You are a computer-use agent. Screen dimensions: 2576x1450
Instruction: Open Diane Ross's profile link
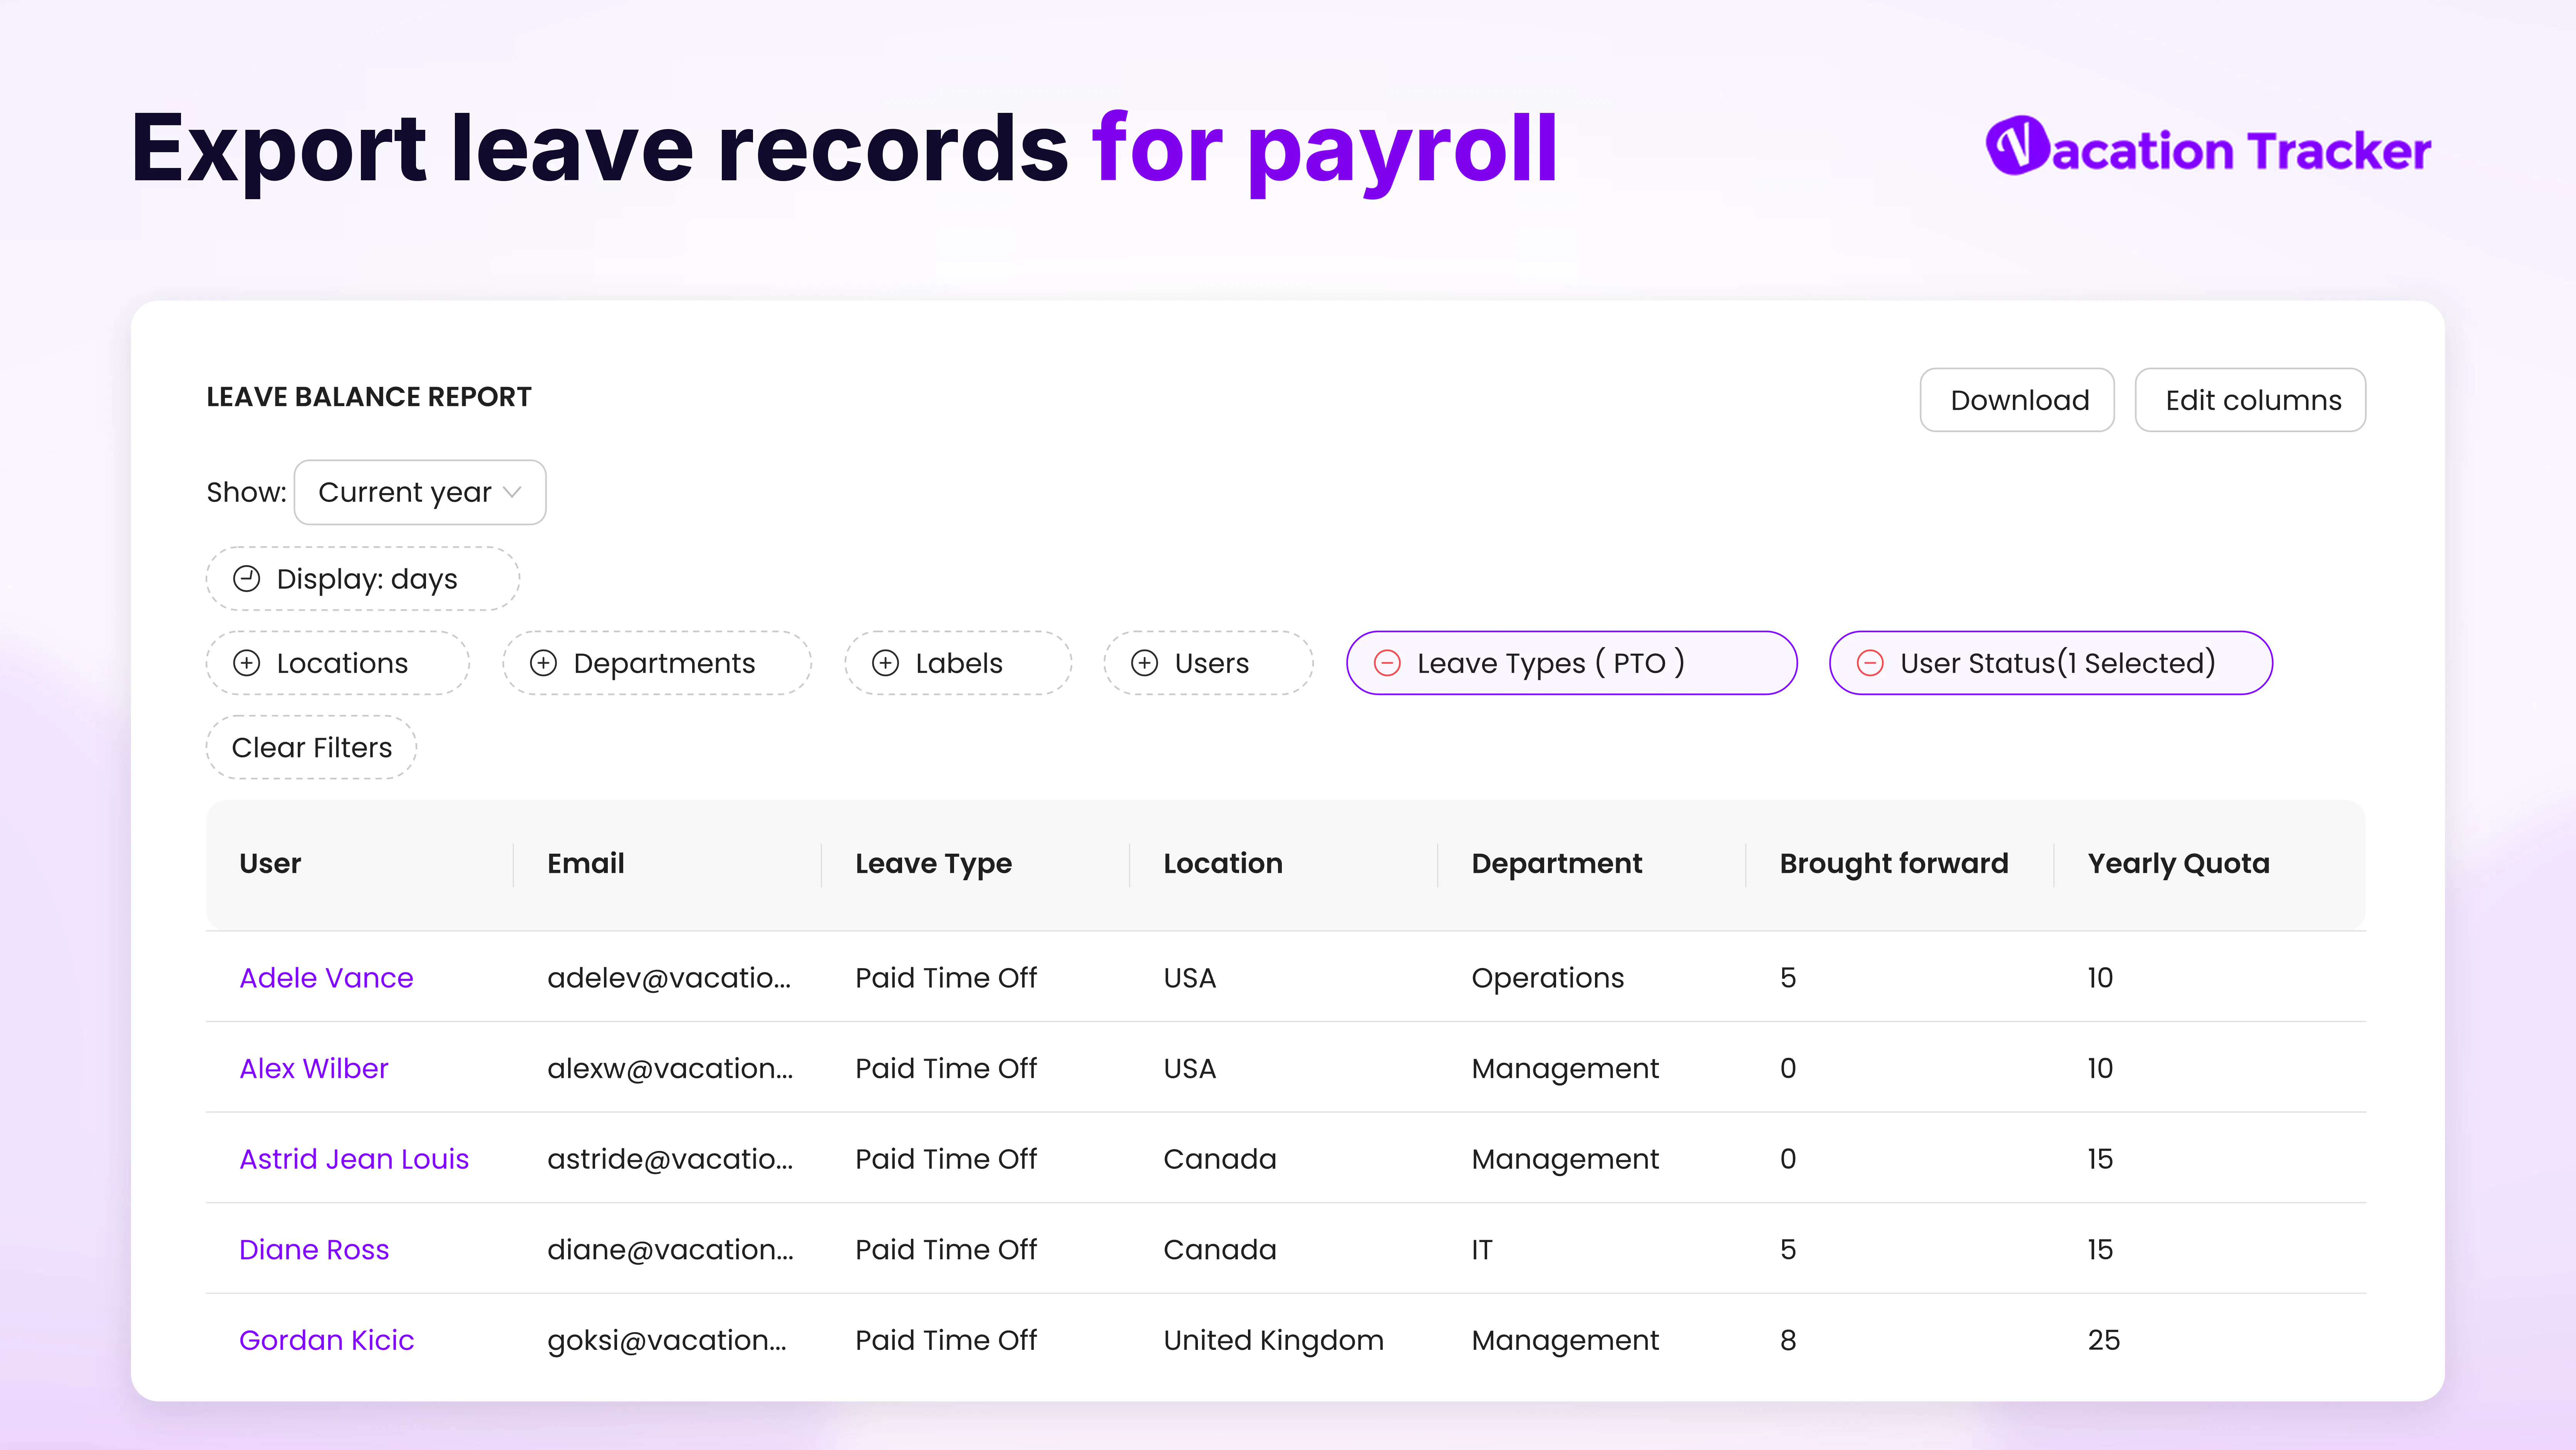[x=314, y=1250]
